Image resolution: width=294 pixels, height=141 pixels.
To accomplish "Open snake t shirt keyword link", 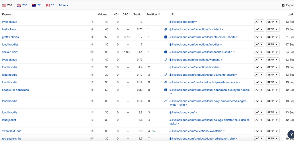I will tap(10, 52).
